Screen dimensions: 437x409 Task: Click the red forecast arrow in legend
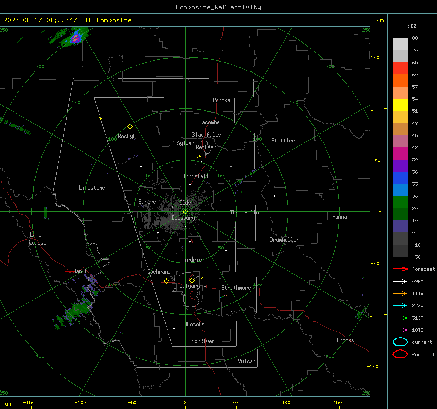400,269
